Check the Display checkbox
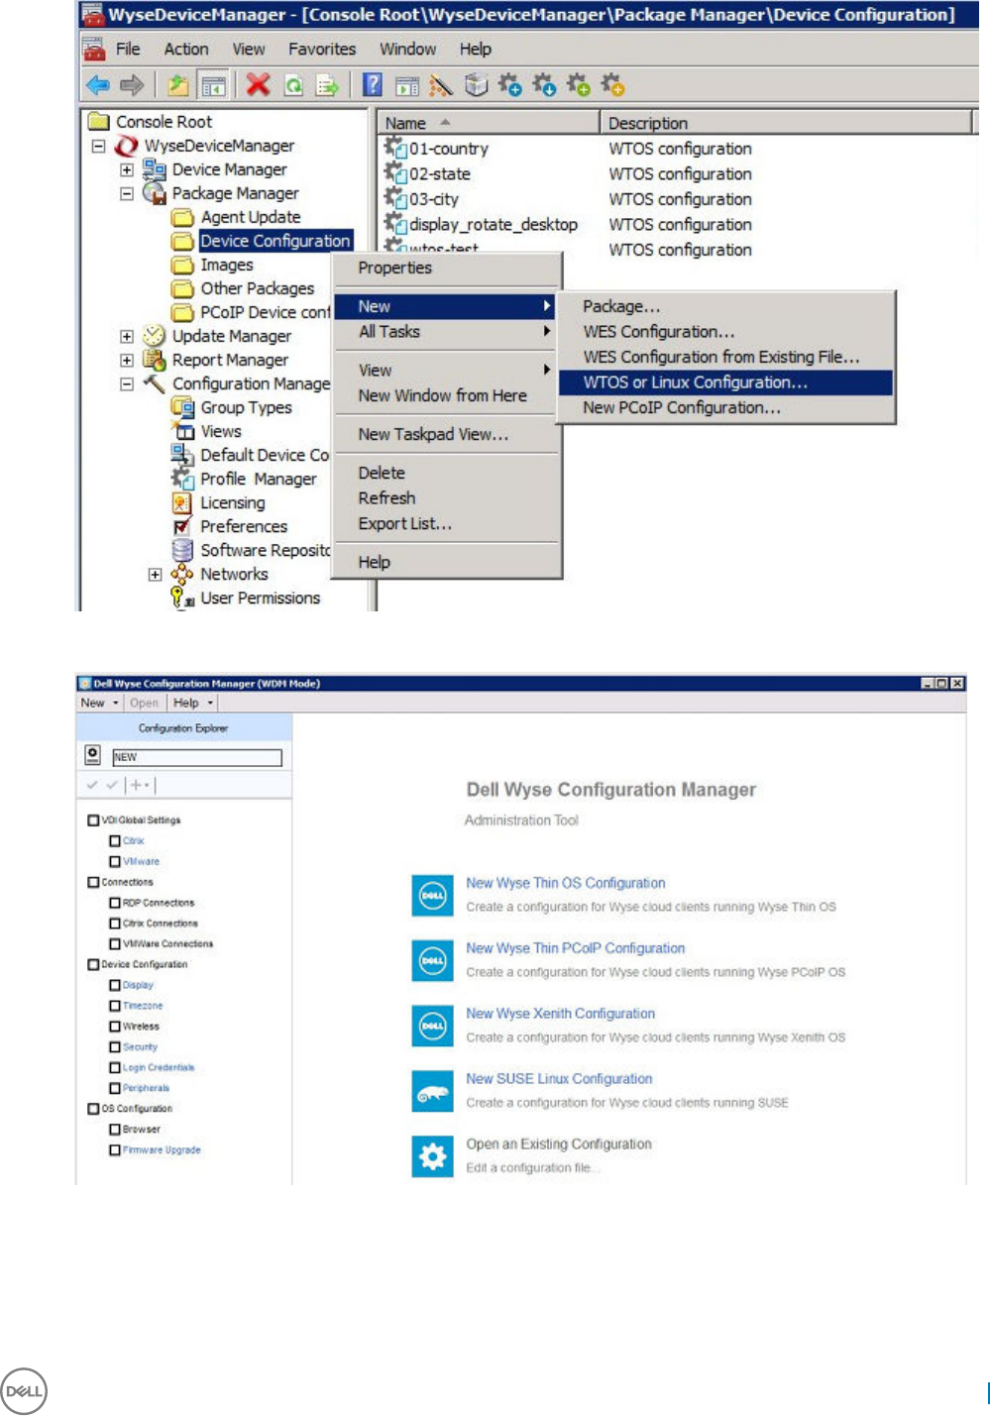The width and height of the screenshot is (990, 1416). click(115, 985)
